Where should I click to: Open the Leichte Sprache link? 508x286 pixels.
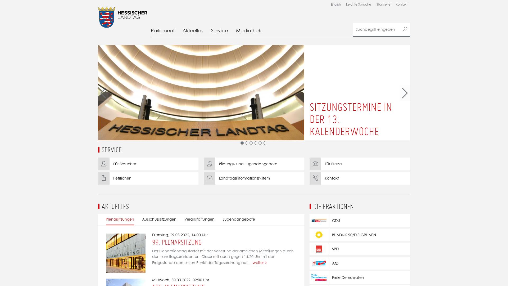click(x=359, y=5)
